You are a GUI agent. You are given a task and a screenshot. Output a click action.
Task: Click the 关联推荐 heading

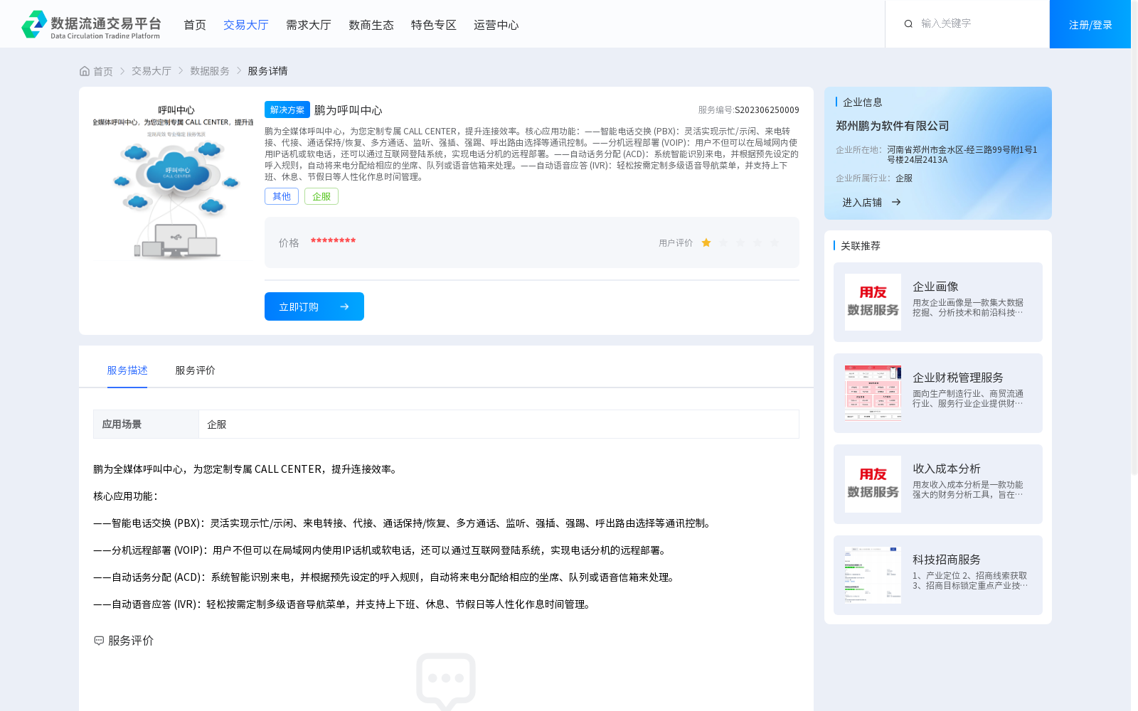[x=861, y=246]
